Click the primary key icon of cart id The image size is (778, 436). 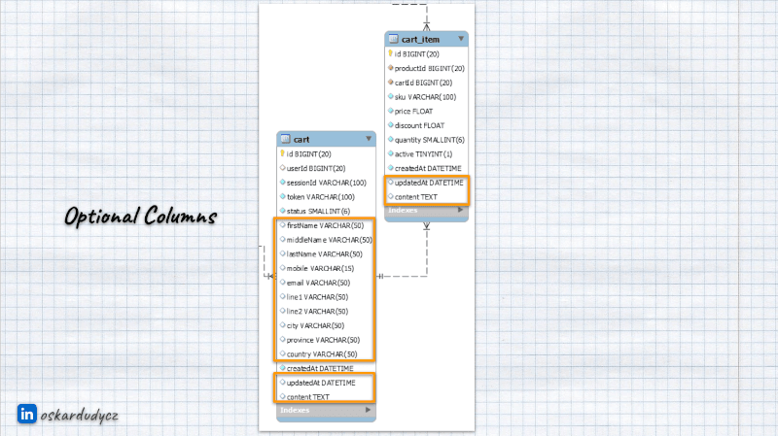click(x=282, y=153)
